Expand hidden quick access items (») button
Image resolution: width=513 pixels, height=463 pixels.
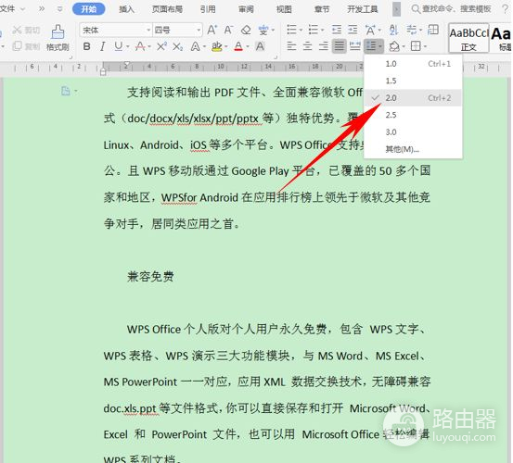[x=42, y=9]
